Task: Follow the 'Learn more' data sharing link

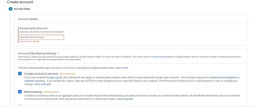Action: point(122,68)
